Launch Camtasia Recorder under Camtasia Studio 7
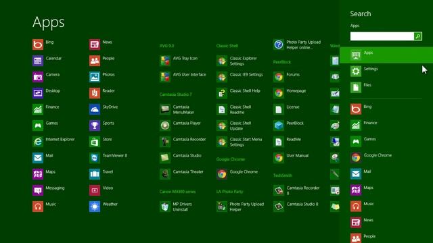The image size is (433, 243). [183, 142]
